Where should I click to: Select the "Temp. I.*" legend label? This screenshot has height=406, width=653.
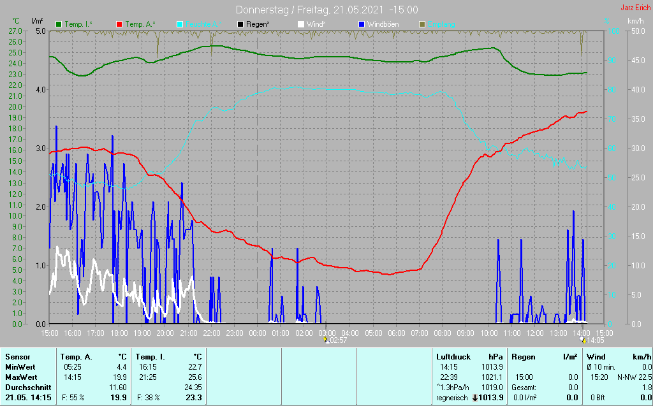(x=78, y=24)
